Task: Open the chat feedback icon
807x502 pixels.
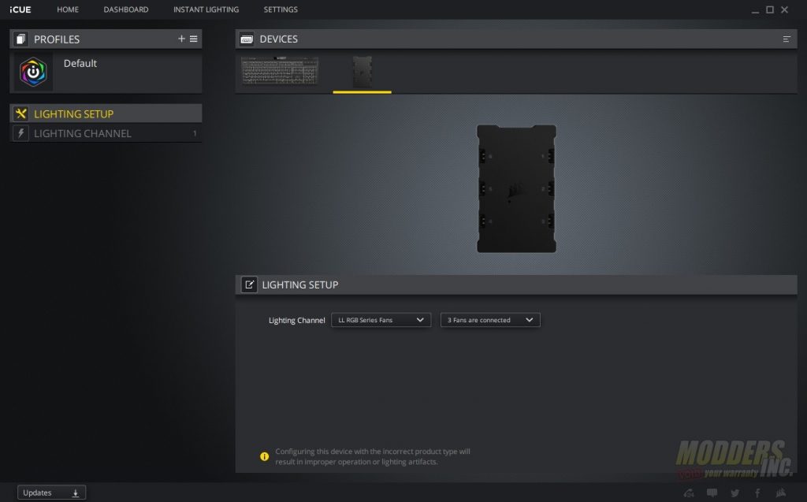Action: pyautogui.click(x=712, y=493)
